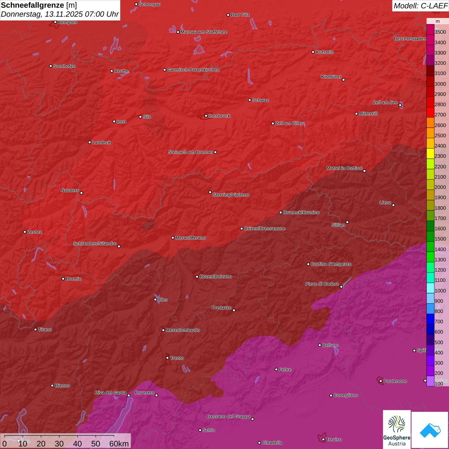The image size is (449, 449).
Task: Click the Bozen/Bolzano label
Action: click(216, 276)
